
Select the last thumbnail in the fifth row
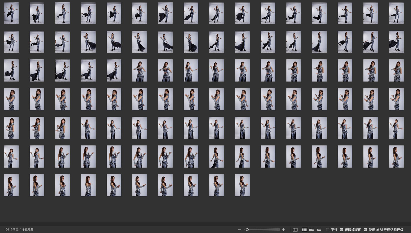pos(396,128)
